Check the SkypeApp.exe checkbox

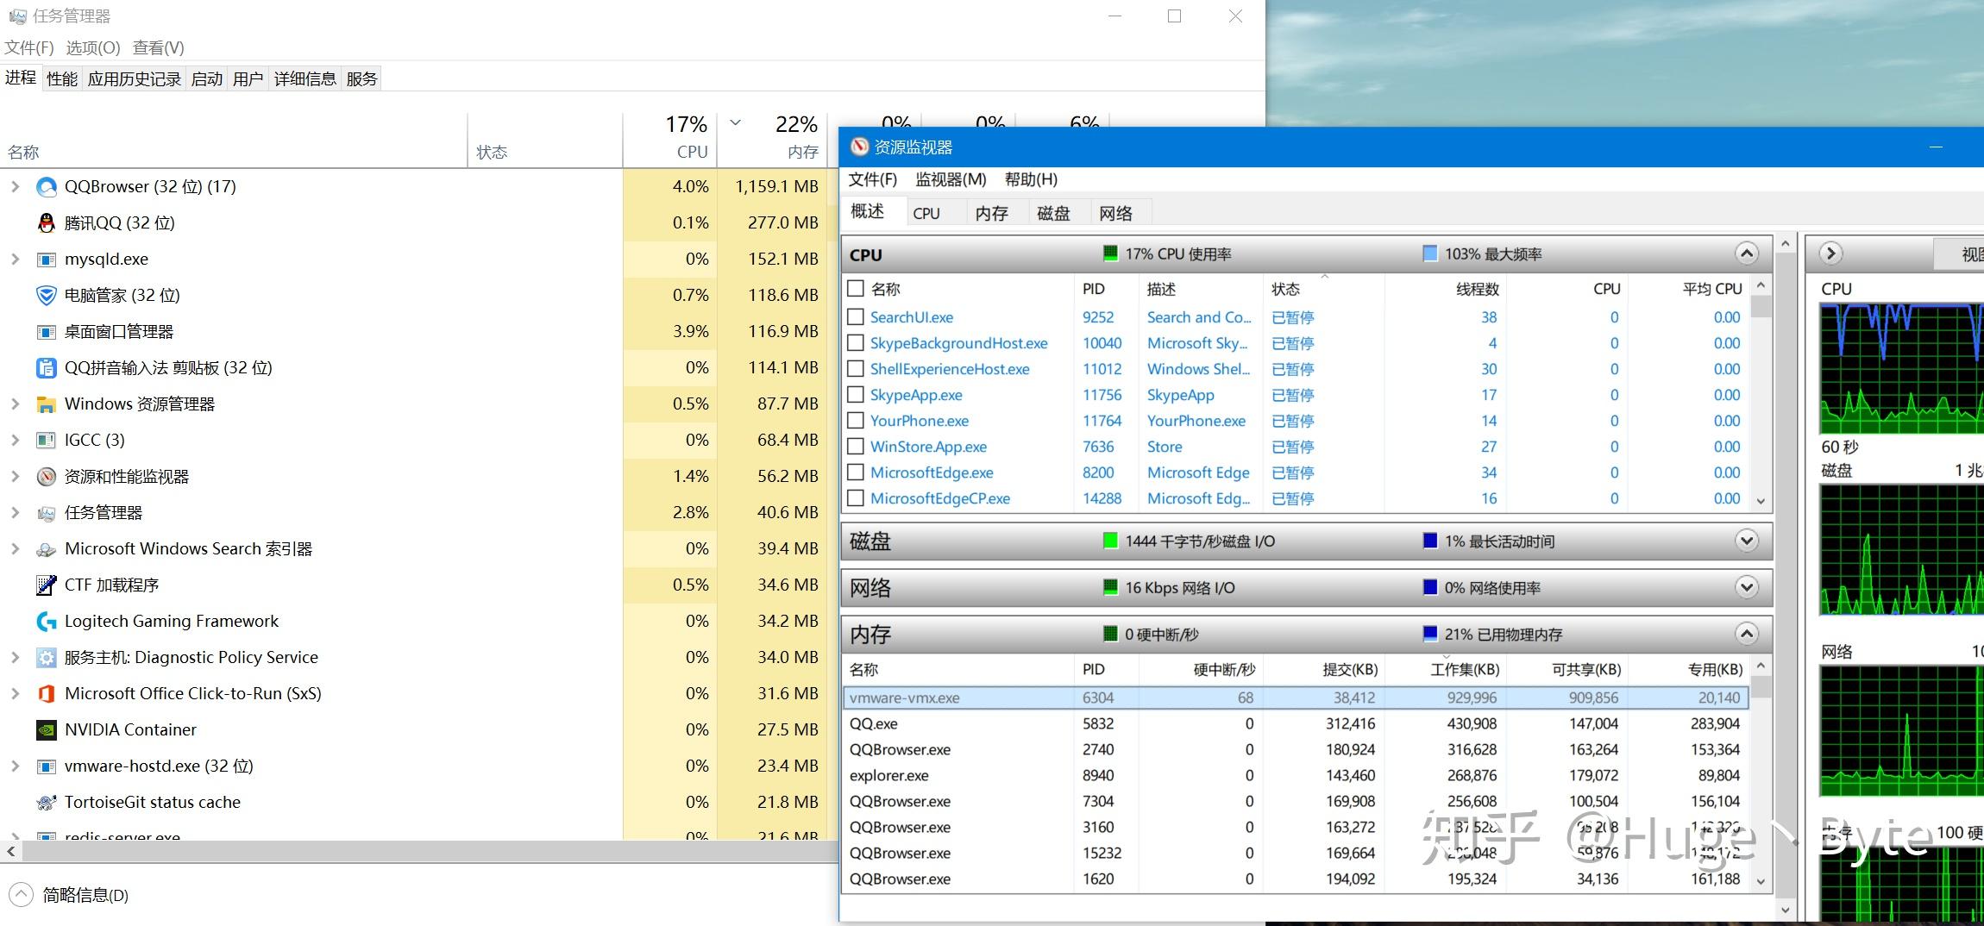coord(856,394)
